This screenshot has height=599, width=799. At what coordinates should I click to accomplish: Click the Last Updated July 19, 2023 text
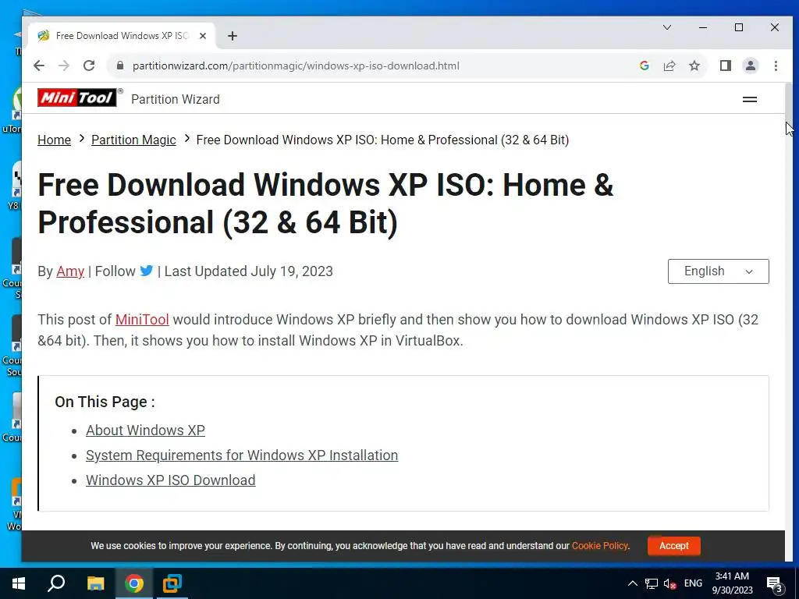pos(248,271)
